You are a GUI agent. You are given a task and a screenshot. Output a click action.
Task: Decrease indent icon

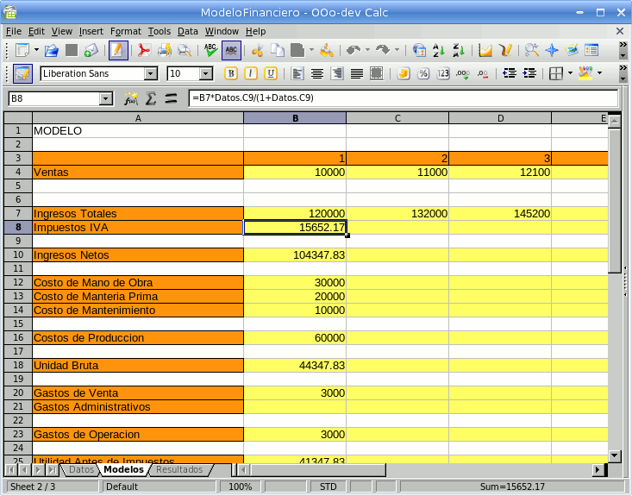[510, 74]
